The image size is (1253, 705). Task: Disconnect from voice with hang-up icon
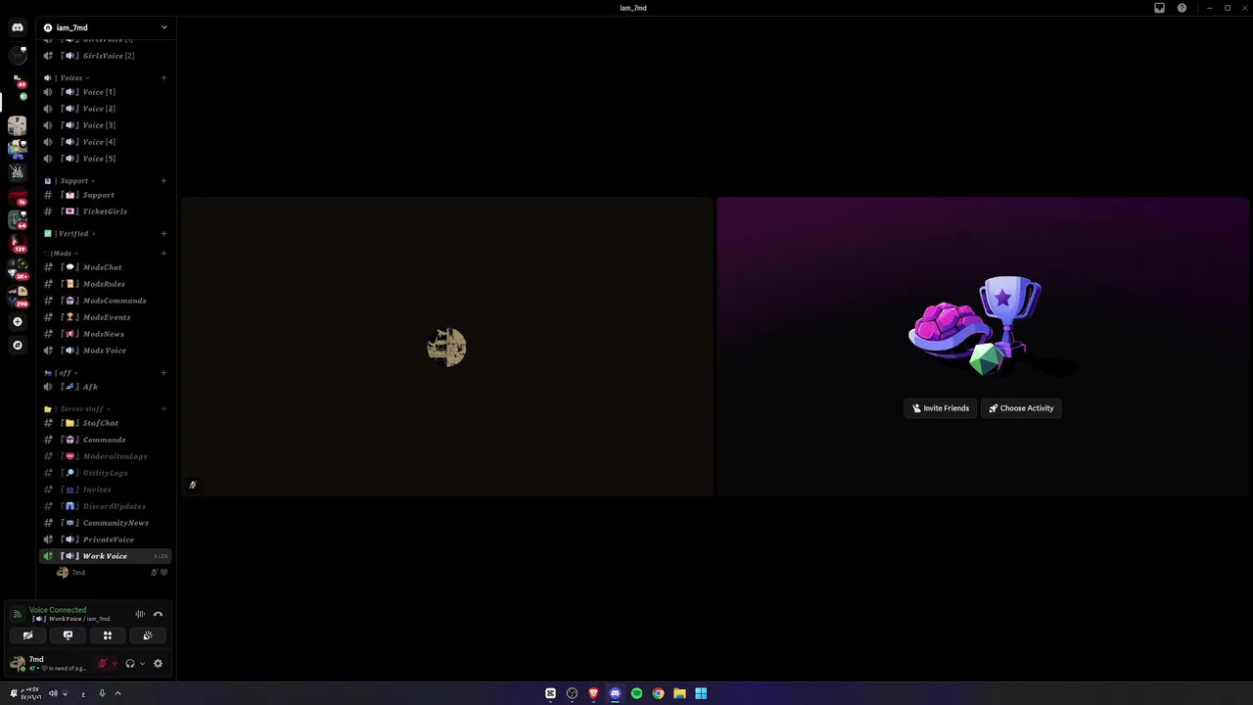[x=158, y=614]
